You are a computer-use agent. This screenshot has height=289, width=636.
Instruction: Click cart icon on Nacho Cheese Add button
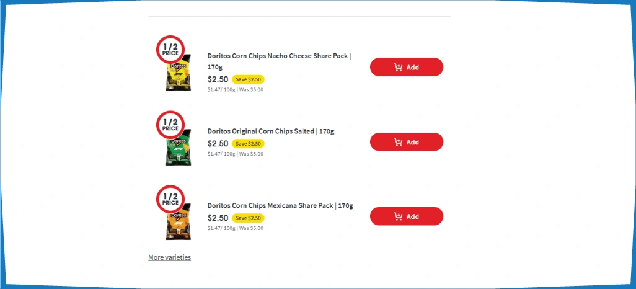[x=398, y=67]
